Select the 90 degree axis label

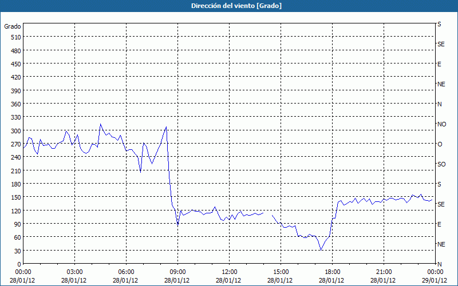[x=18, y=224]
